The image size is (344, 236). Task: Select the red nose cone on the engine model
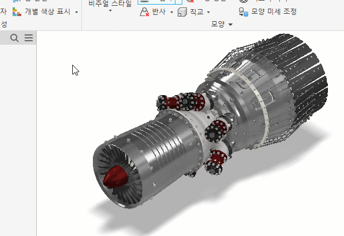[116, 176]
